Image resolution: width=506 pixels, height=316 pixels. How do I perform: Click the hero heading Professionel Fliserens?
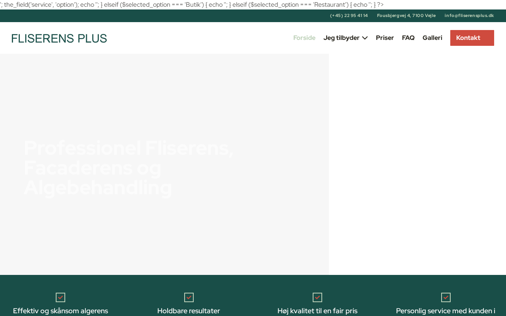point(129,168)
